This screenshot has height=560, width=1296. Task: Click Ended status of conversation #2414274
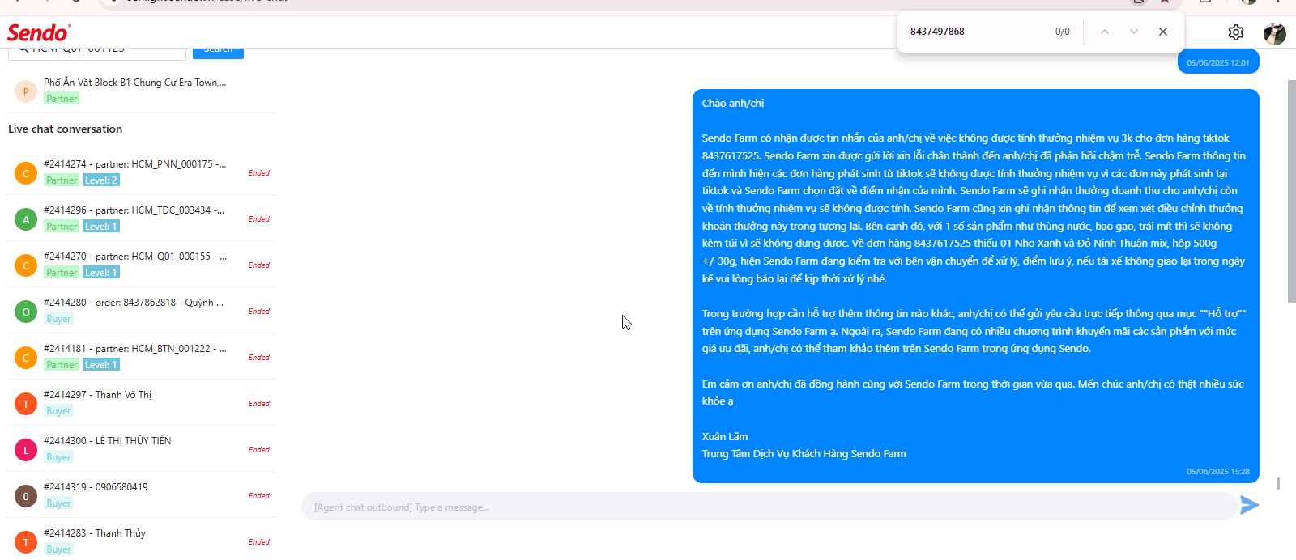click(259, 173)
